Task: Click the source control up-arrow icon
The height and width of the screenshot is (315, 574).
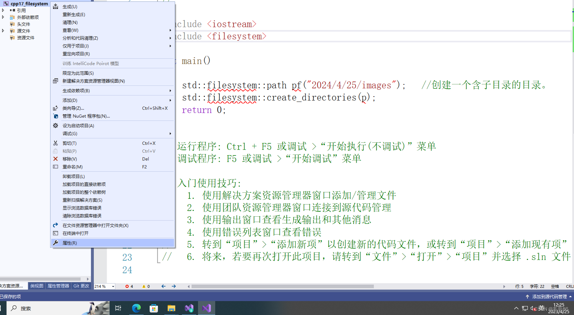Action: pos(527,296)
